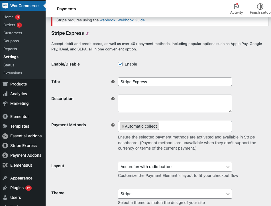Open the Marketing menu label
Viewport: 271px width, 206px height.
pyautogui.click(x=19, y=103)
